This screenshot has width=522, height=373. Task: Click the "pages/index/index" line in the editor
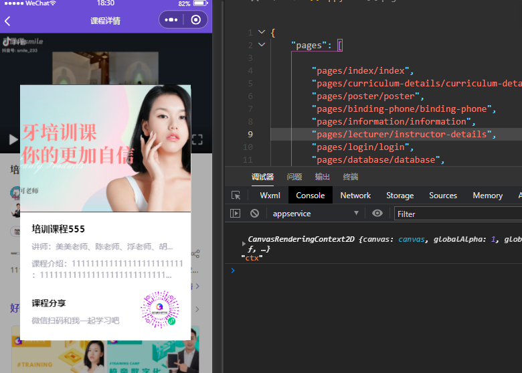[x=363, y=70]
